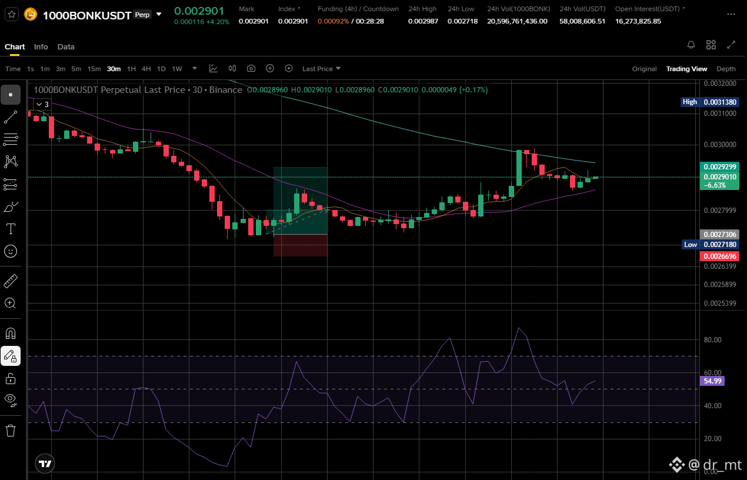Viewport: 747px width, 480px height.
Task: Expand chart to fullscreen
Action: coord(731,45)
